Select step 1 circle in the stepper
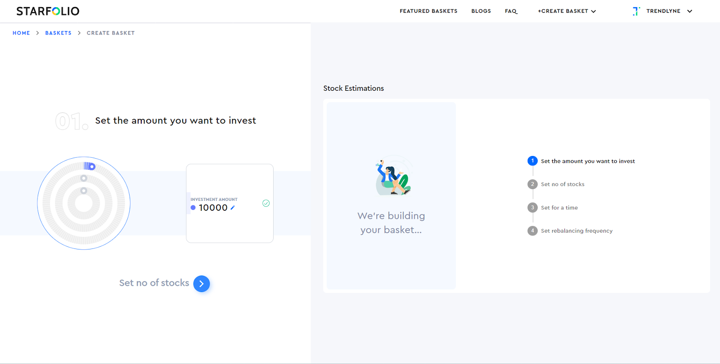The height and width of the screenshot is (364, 720). pos(532,161)
